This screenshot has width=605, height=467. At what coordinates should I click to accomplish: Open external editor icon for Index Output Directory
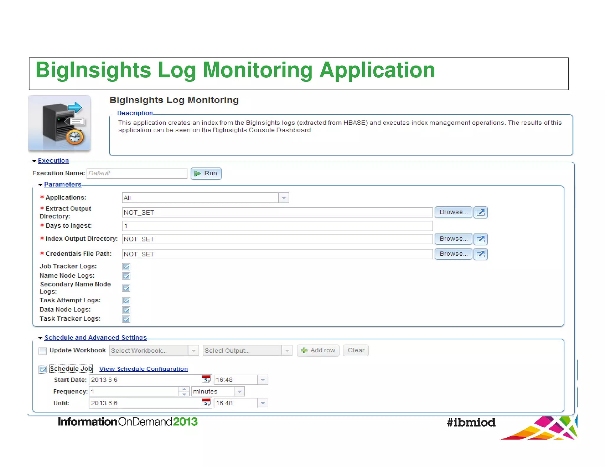click(x=480, y=239)
